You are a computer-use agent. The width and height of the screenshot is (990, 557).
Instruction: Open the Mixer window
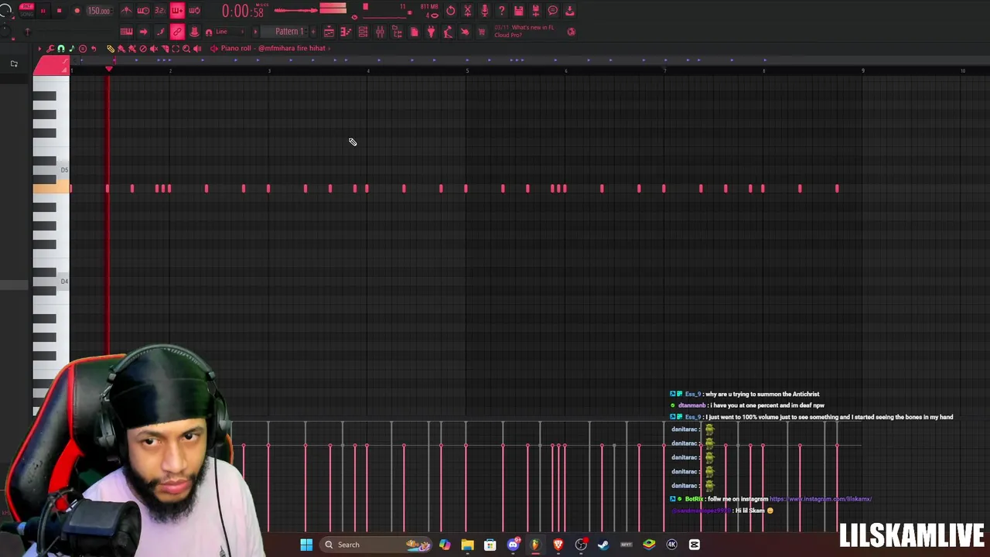pos(380,32)
